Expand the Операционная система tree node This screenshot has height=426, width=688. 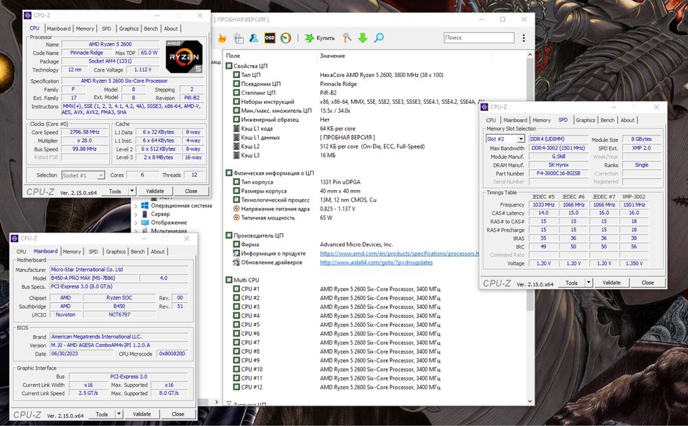click(x=136, y=206)
